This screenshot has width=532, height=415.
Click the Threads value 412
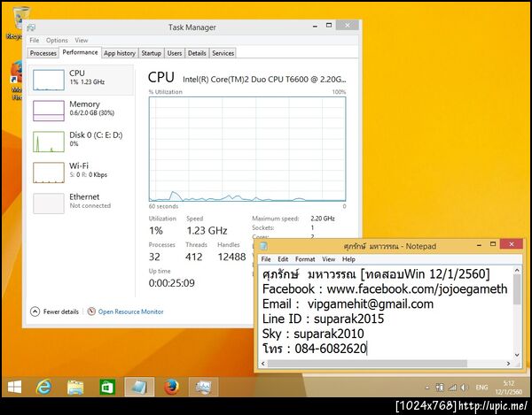(x=193, y=257)
